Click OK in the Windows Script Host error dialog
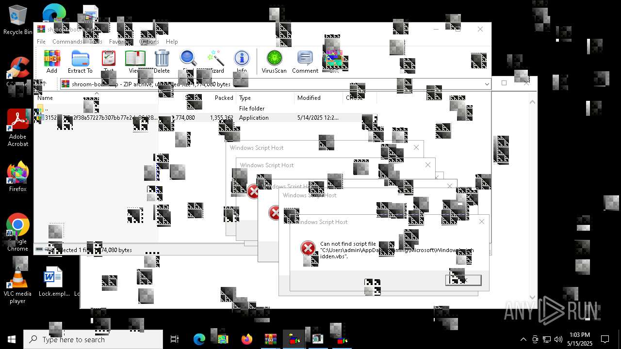This screenshot has width=621, height=349. click(463, 280)
